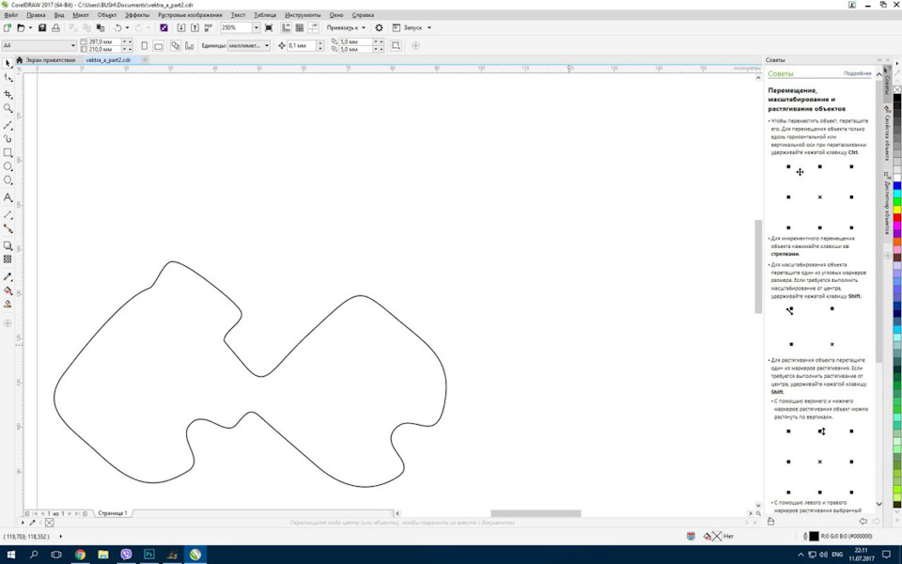Toggle show grid button
The image size is (902, 564).
coord(300,27)
